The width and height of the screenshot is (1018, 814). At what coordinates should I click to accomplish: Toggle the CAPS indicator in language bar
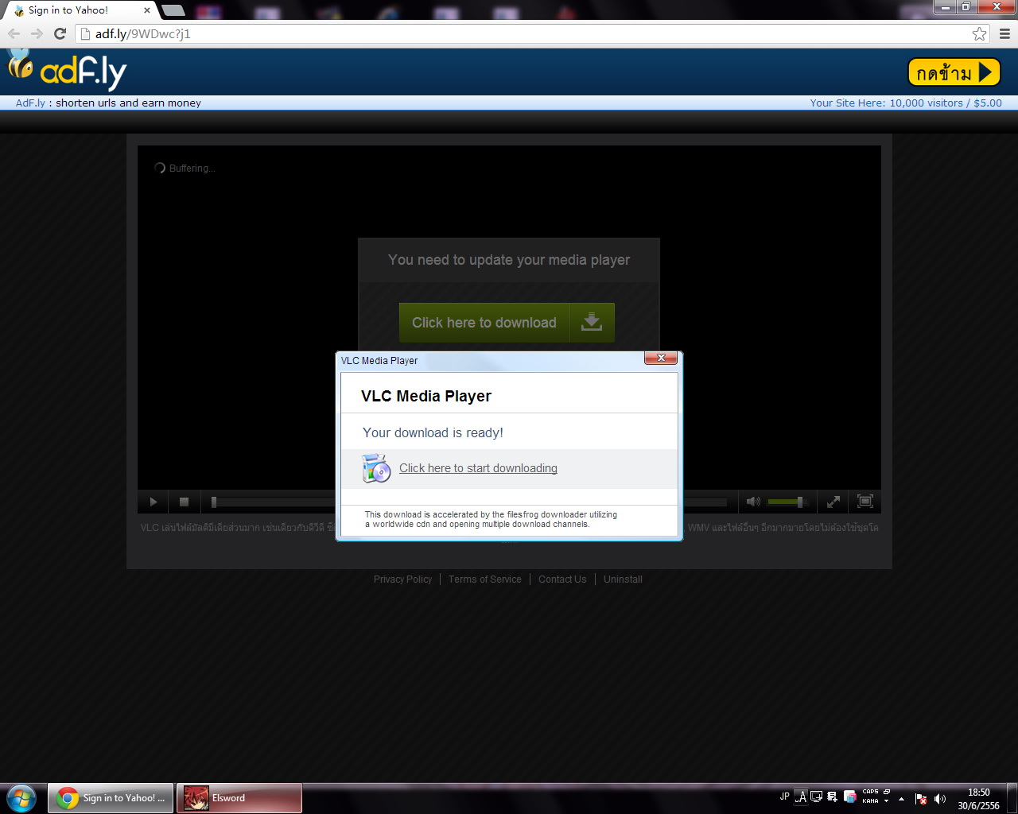coord(871,792)
